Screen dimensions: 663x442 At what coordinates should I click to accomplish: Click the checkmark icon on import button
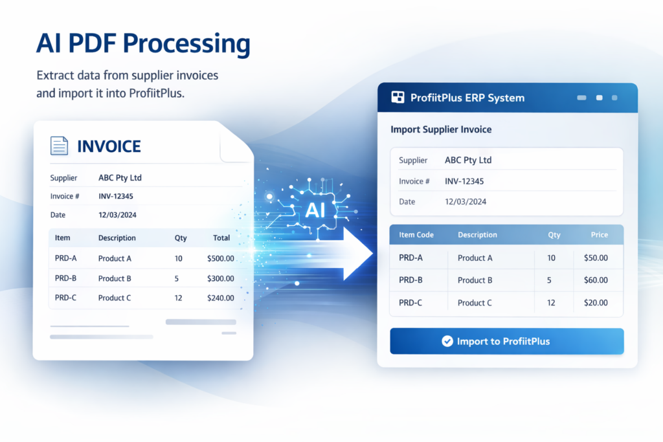coord(447,341)
